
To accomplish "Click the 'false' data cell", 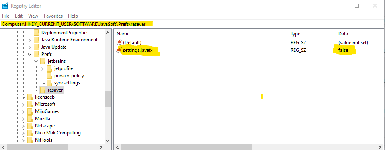I will click(343, 50).
